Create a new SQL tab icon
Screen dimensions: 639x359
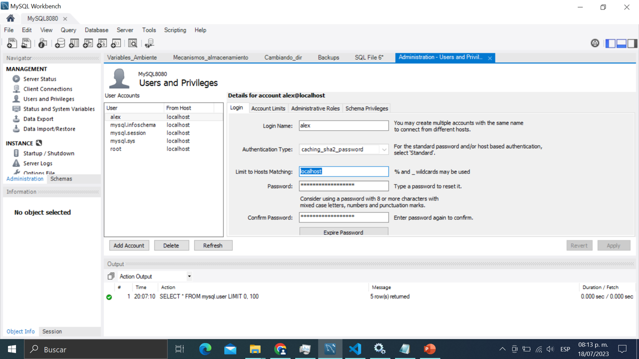(11, 43)
